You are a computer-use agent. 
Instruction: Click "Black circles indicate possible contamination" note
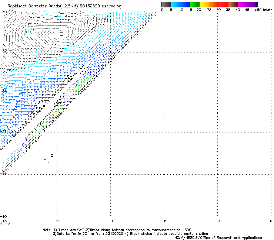[169, 234]
